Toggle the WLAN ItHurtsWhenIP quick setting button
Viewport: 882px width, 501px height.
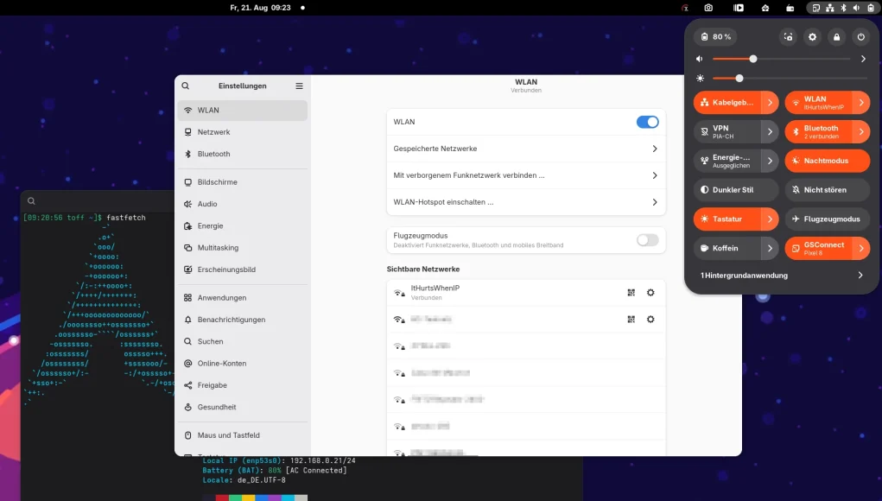pos(818,102)
